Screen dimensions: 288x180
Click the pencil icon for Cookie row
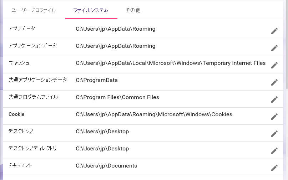(274, 117)
